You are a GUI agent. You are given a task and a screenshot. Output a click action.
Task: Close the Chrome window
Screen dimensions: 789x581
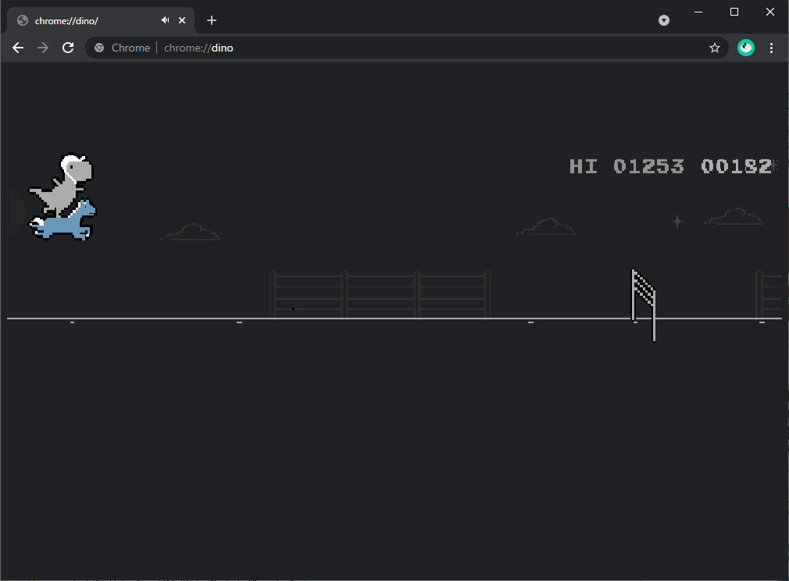[770, 12]
